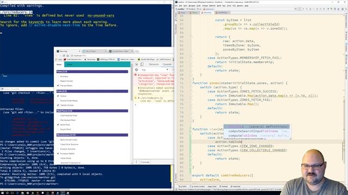
Task: Open the VCS menu in the IDE
Action: (234, 6)
